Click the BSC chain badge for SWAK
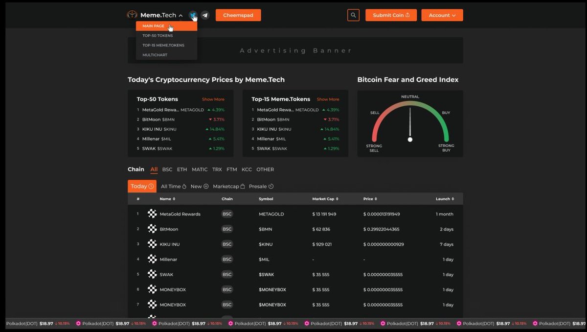587x332 pixels. coord(227,275)
